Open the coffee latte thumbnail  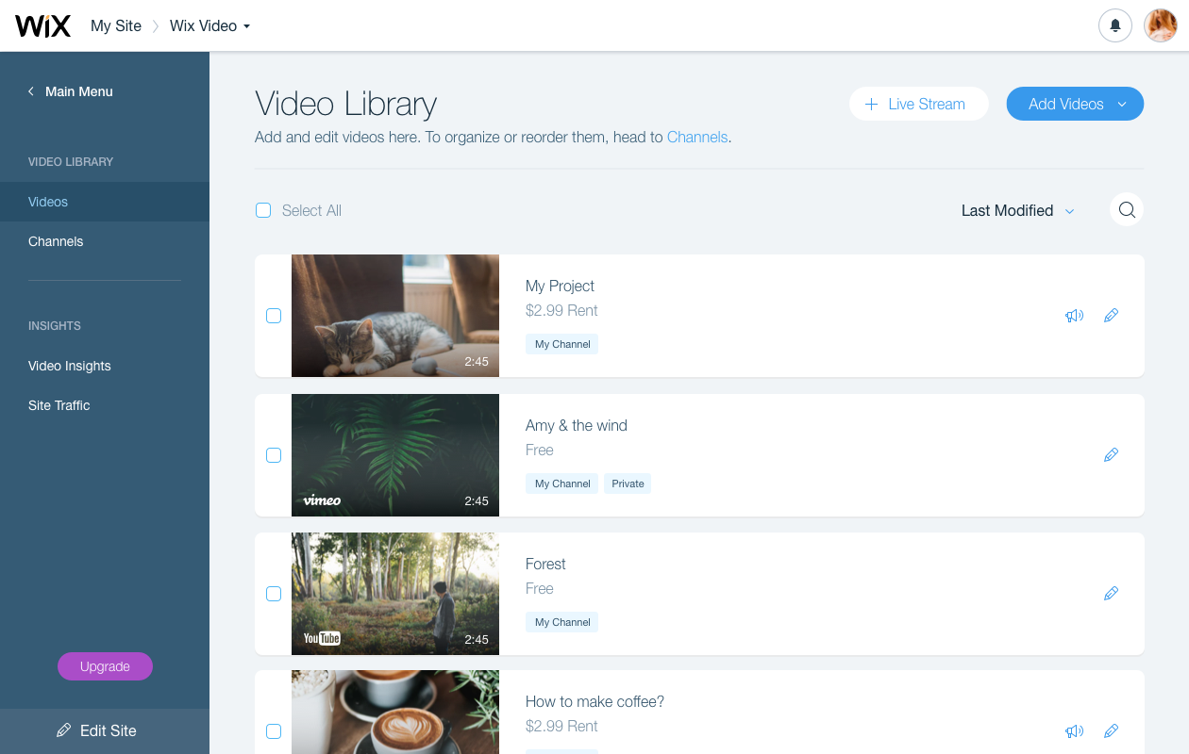click(395, 712)
